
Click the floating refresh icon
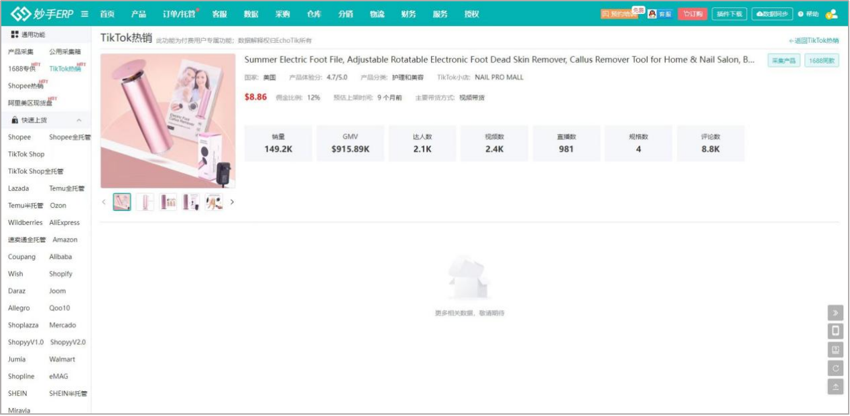835,368
